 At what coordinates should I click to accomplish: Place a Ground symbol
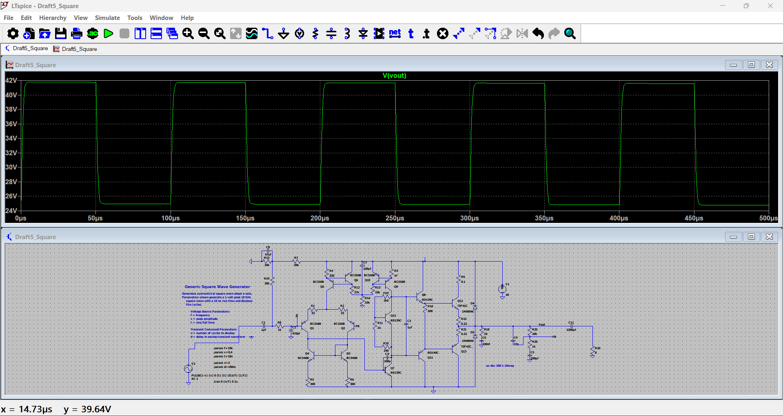coord(284,33)
